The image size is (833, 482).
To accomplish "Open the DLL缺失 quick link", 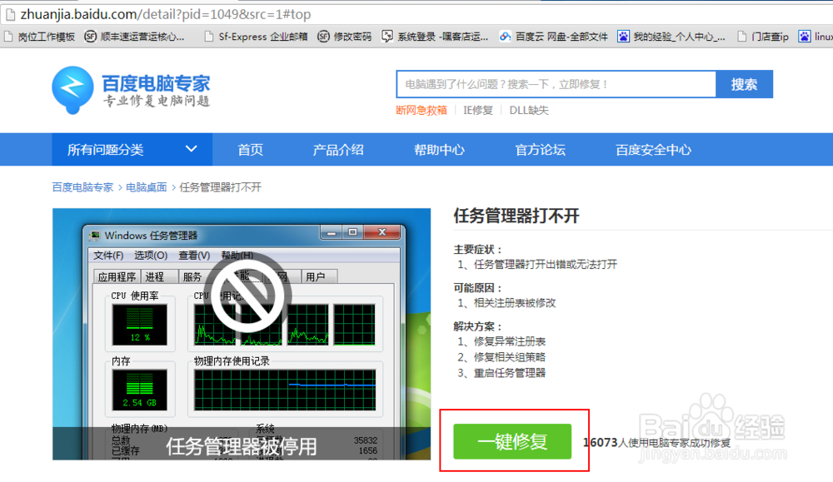I will pos(529,111).
